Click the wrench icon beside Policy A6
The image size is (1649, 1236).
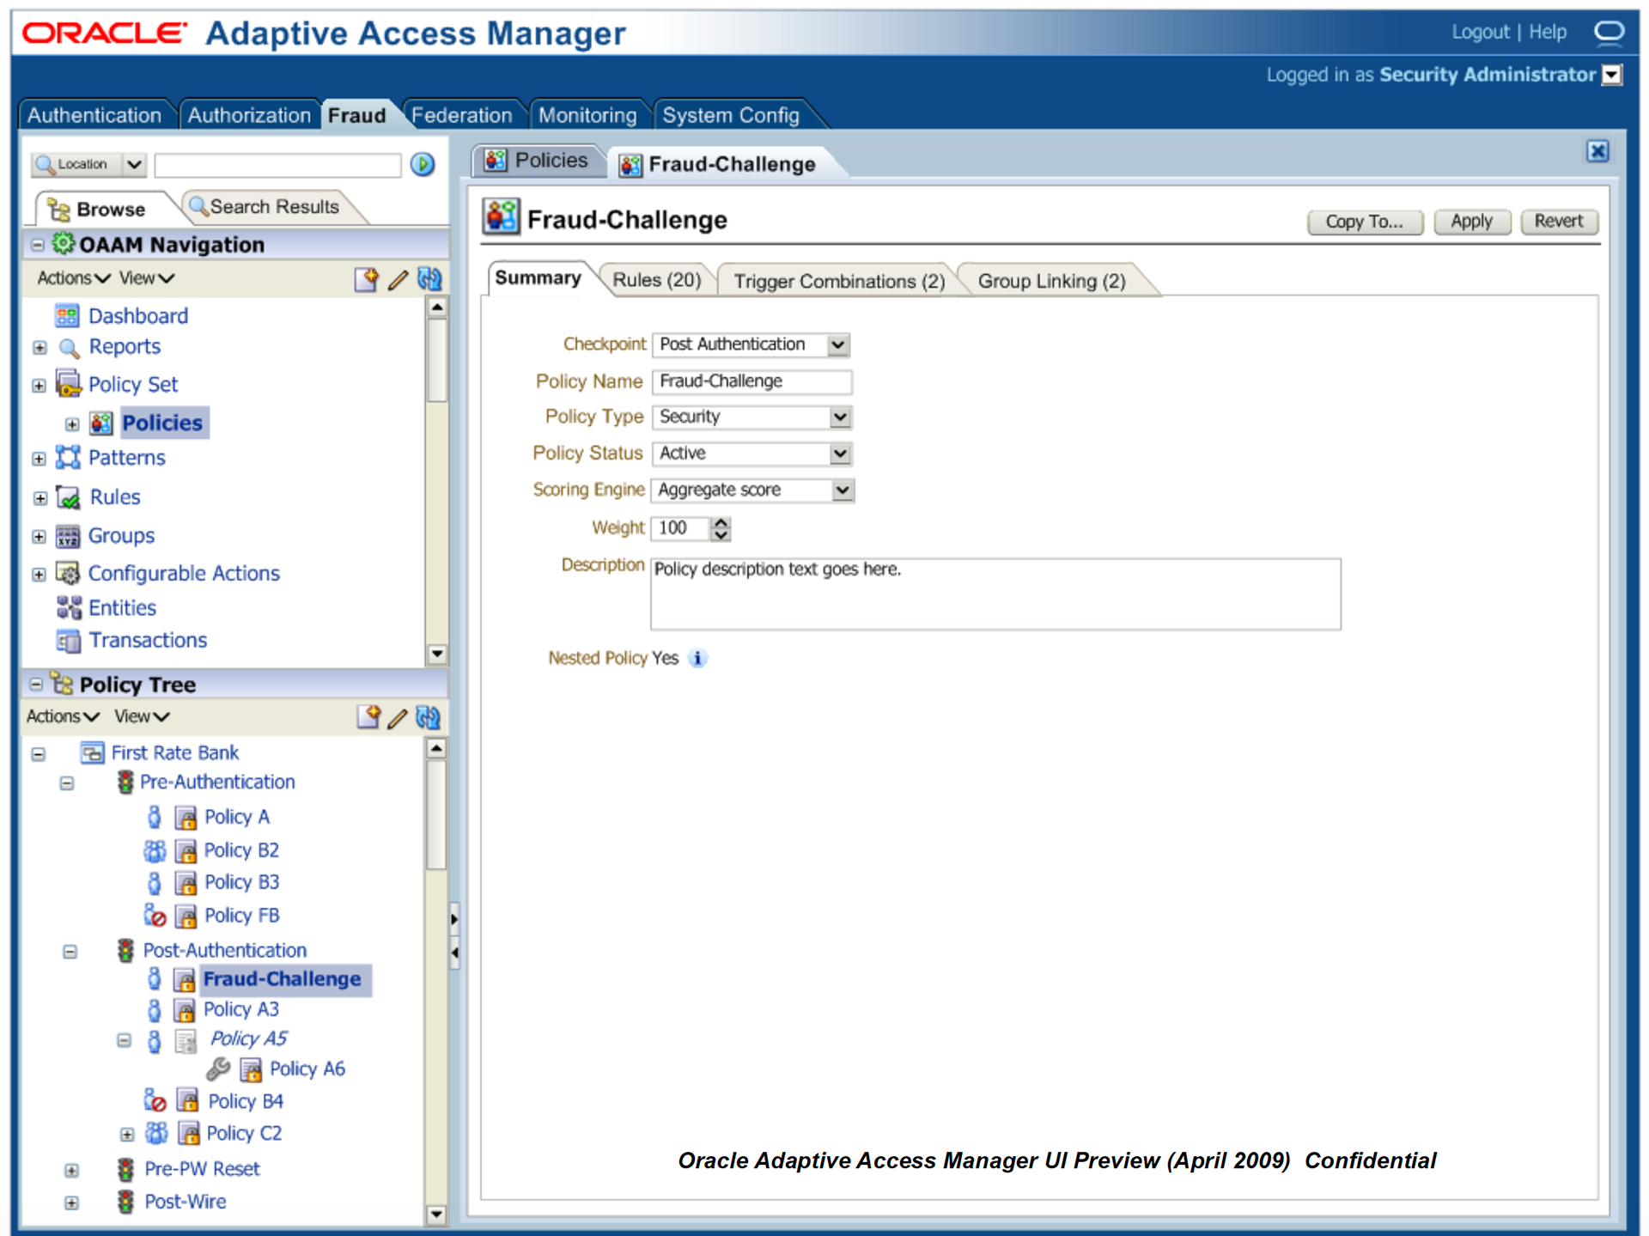(x=218, y=1069)
